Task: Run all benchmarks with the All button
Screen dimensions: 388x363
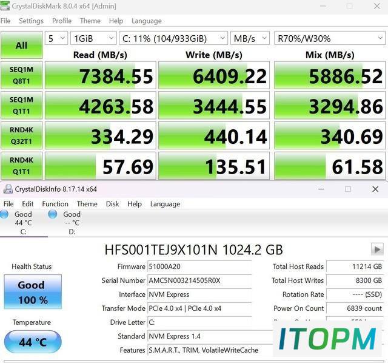Action: click(22, 45)
